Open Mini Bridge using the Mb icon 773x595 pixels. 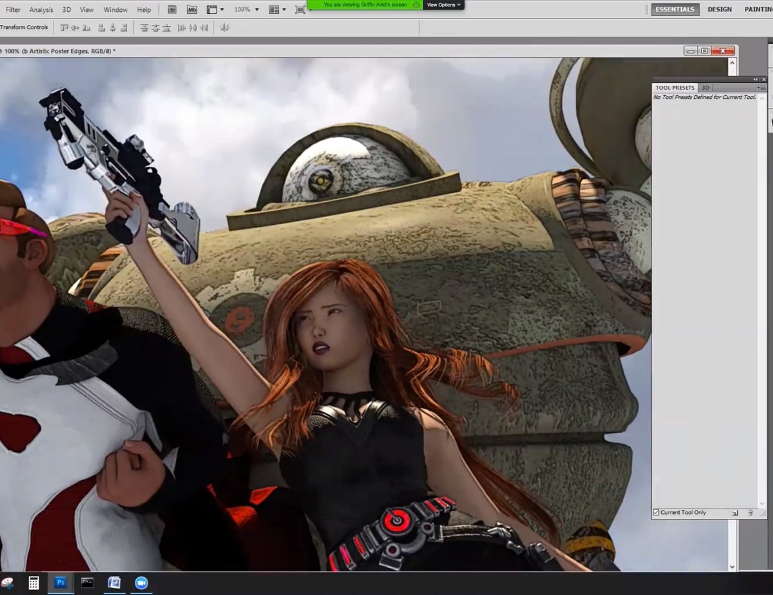tap(191, 9)
